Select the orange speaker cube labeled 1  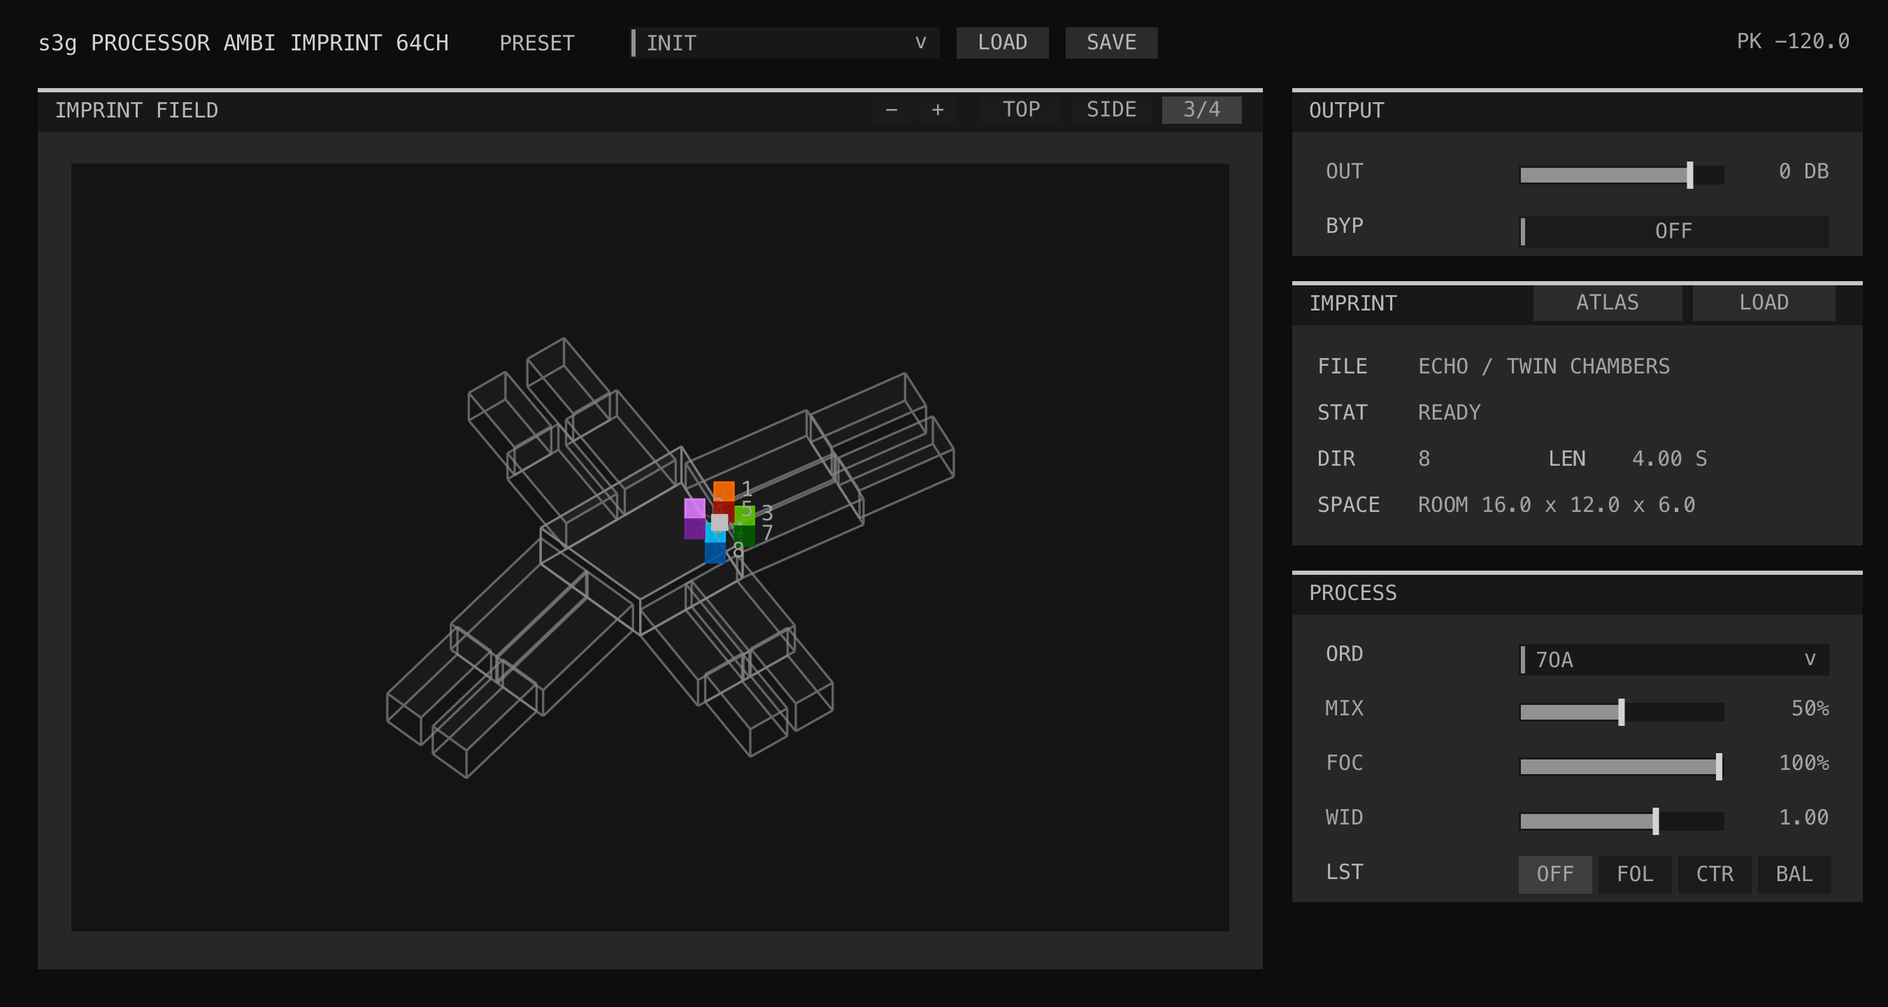tap(724, 491)
